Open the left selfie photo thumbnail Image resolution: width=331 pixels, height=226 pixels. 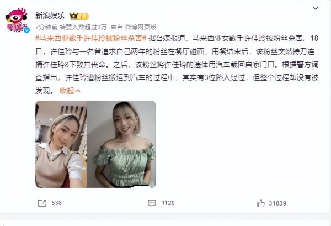[61, 144]
